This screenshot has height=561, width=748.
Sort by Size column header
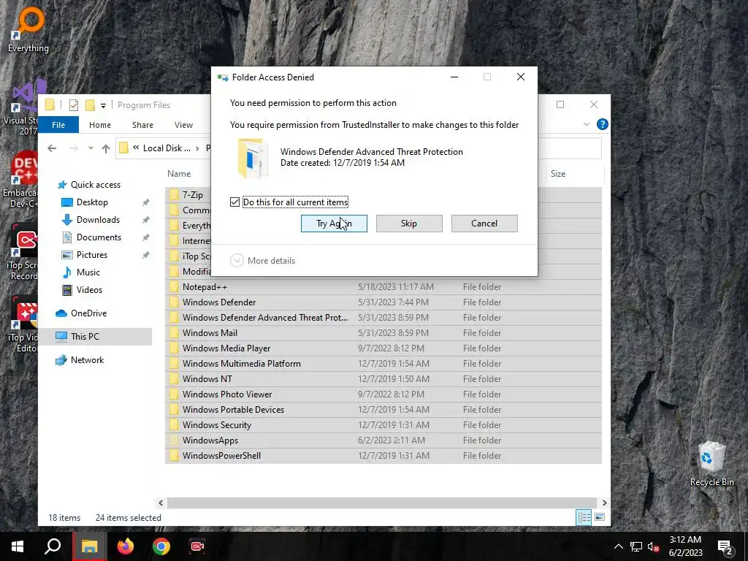tap(558, 174)
